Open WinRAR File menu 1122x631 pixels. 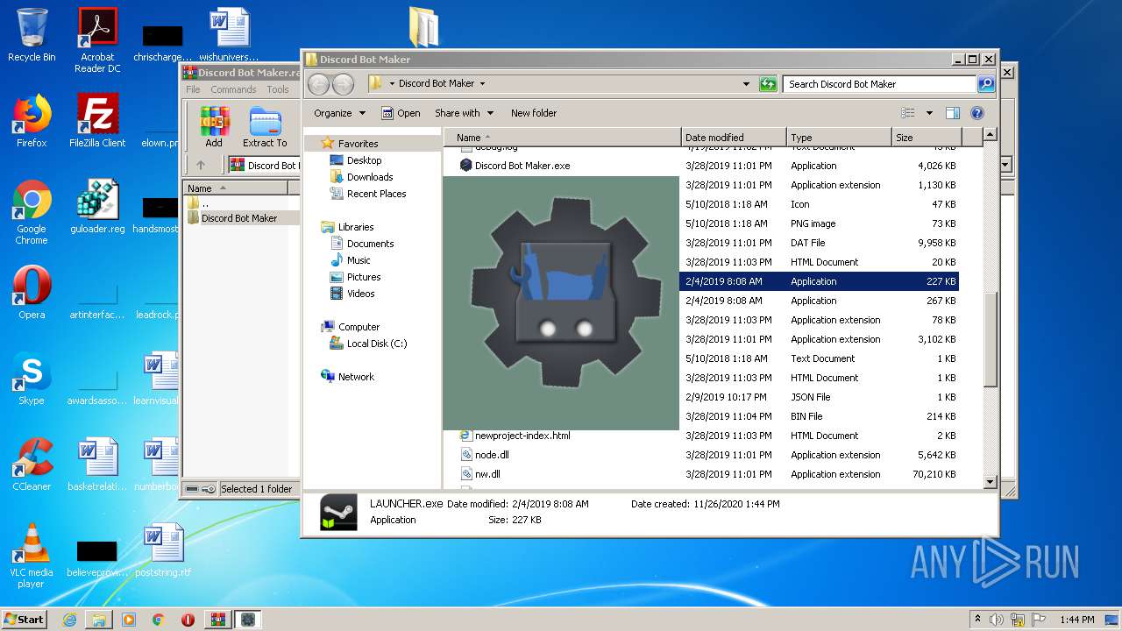(x=193, y=89)
